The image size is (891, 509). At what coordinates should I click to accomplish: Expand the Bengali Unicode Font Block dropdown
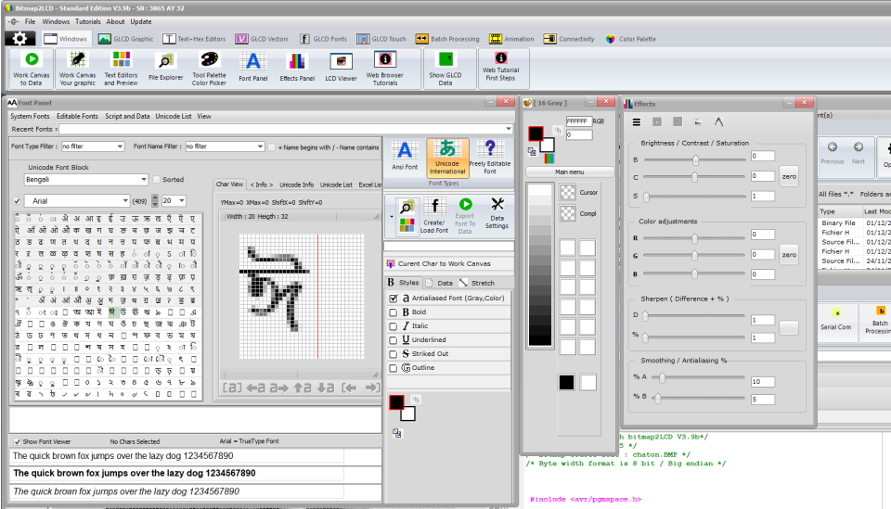[x=143, y=180]
